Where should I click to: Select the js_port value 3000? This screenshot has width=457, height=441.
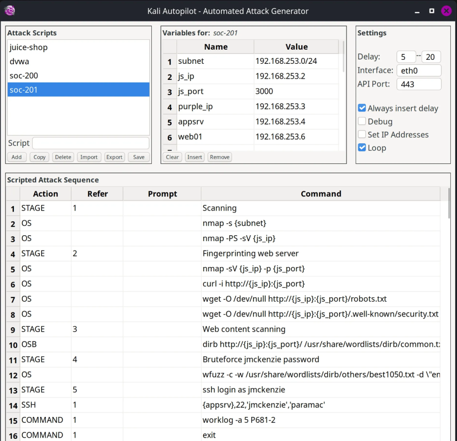[x=296, y=92]
